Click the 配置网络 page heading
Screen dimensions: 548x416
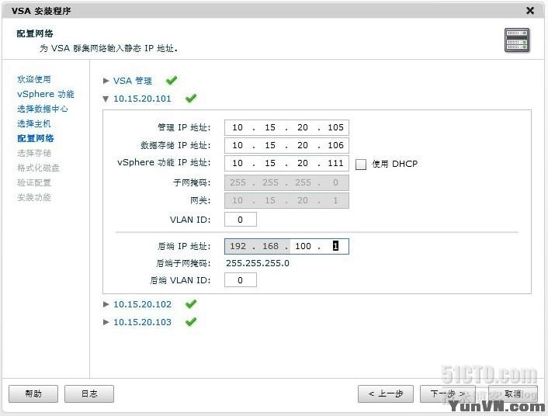(x=35, y=34)
